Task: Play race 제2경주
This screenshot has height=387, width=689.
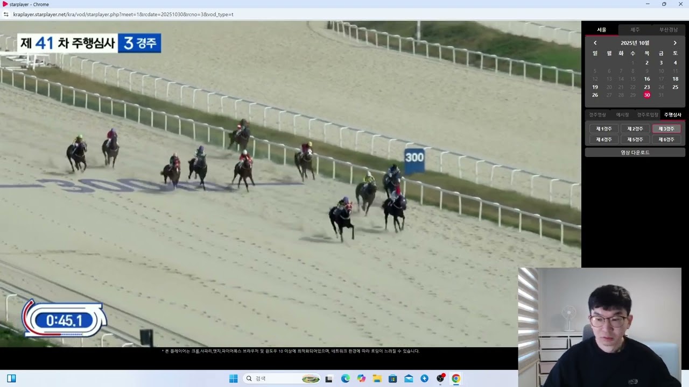Action: click(635, 129)
